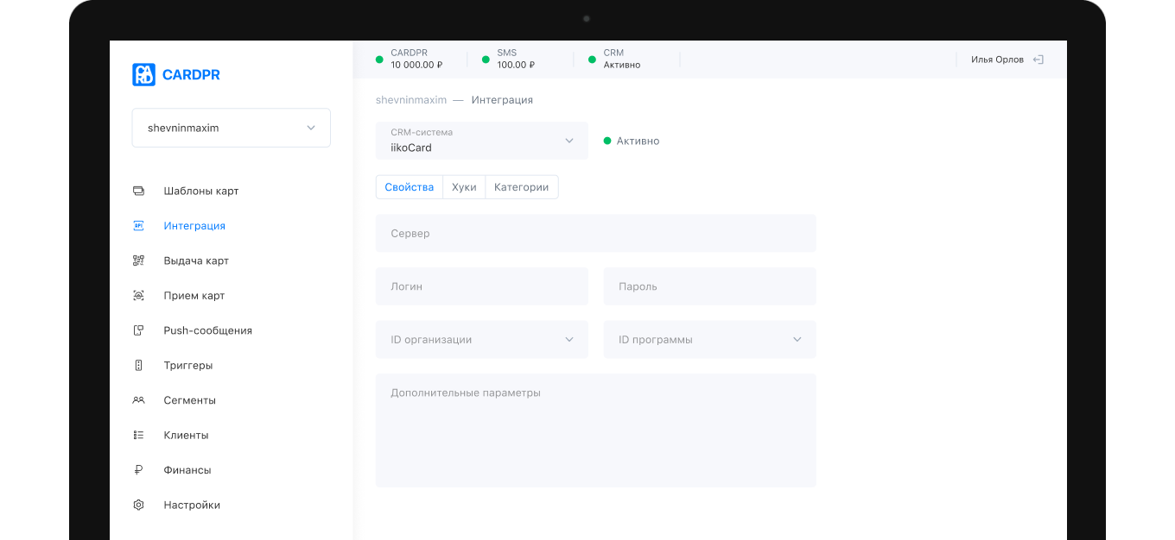Open the shevninmaxim account dropdown
Screen dimensions: 1175x540
[x=232, y=128]
